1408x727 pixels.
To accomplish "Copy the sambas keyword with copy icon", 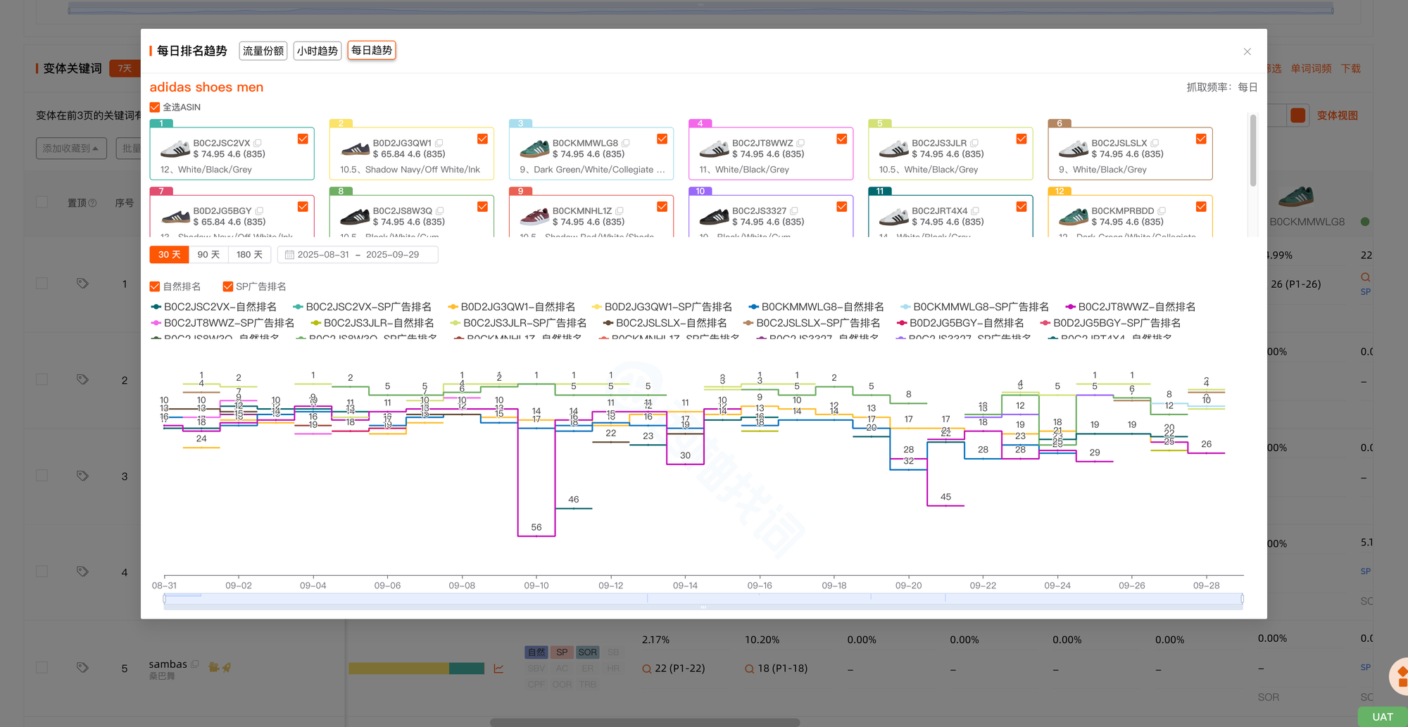I will pyautogui.click(x=195, y=664).
